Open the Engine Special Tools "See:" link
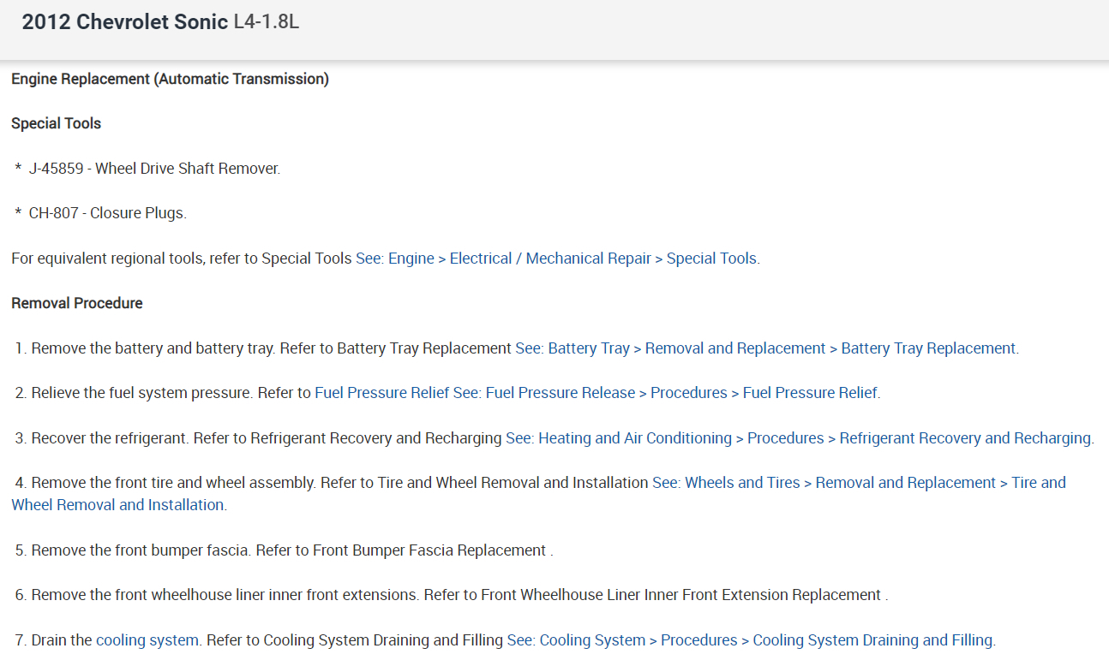 pyautogui.click(x=557, y=259)
